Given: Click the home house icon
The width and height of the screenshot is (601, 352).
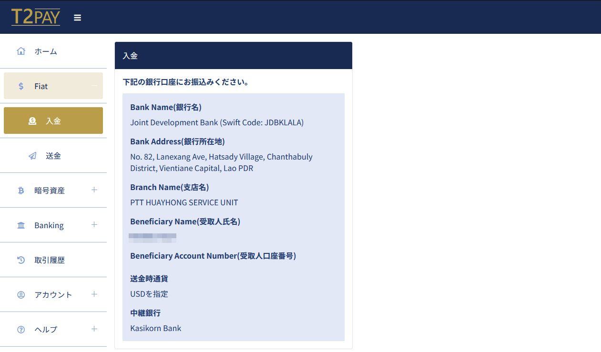Looking at the screenshot, I should pos(21,51).
